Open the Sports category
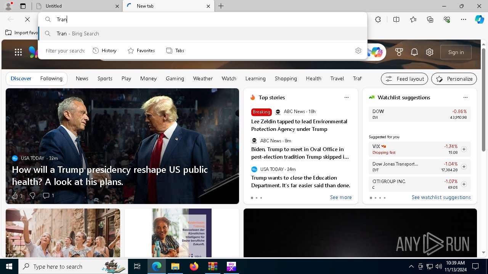The height and width of the screenshot is (274, 488). coord(105,78)
